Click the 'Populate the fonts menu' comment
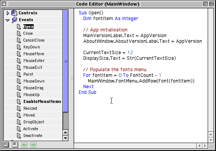Screen dimensions: 216x151 [115, 69]
